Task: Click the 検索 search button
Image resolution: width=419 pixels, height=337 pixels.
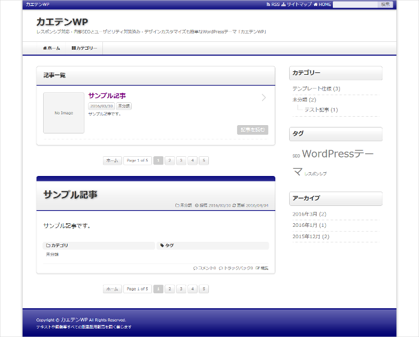Action: tap(385, 4)
